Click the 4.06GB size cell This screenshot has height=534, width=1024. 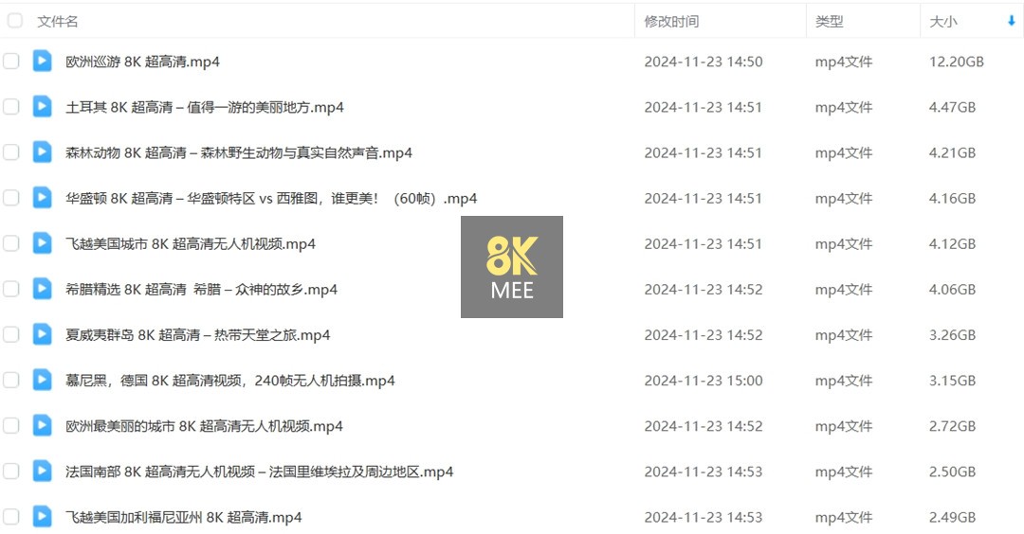pyautogui.click(x=952, y=290)
